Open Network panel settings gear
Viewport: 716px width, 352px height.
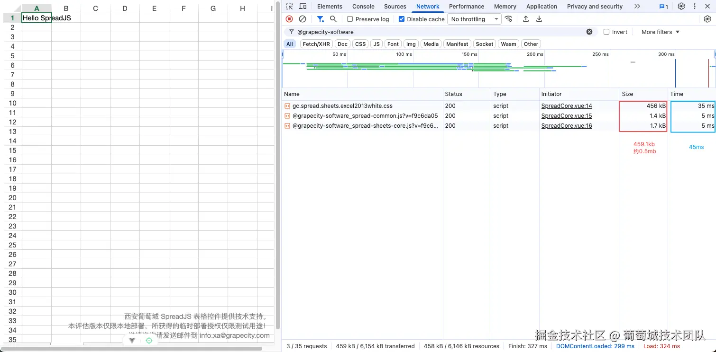(x=707, y=19)
